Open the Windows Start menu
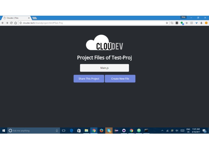 (4, 130)
